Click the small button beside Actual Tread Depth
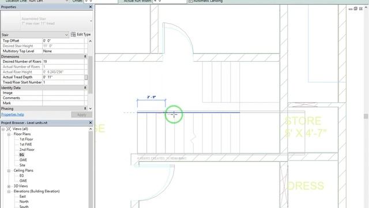The height and width of the screenshot is (208, 369). [86, 77]
